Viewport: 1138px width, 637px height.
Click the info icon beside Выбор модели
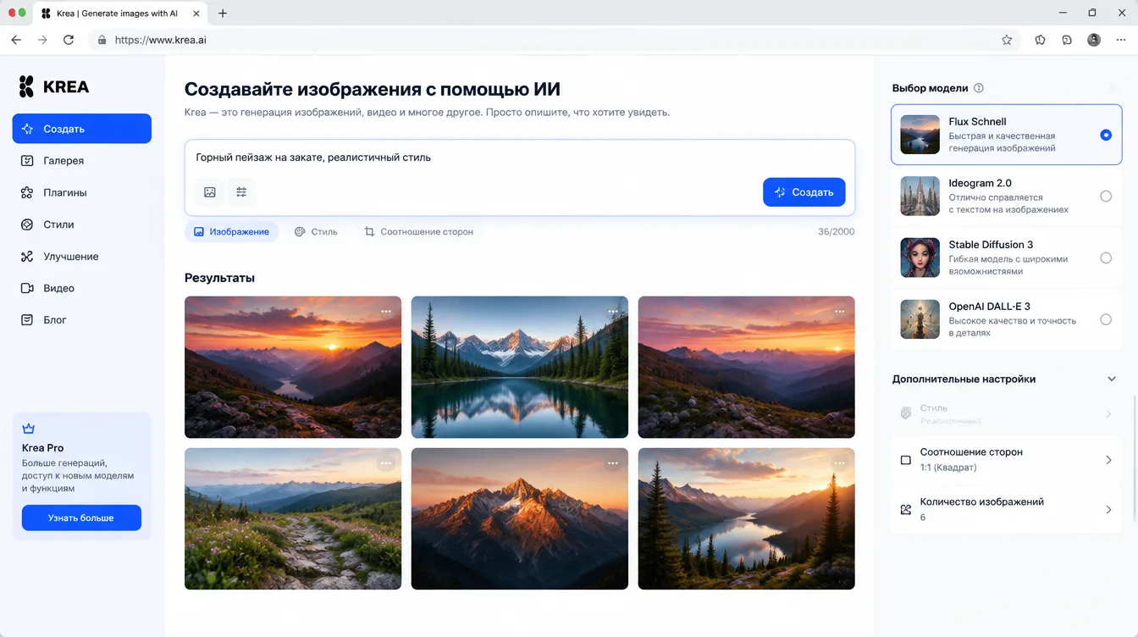pyautogui.click(x=979, y=88)
